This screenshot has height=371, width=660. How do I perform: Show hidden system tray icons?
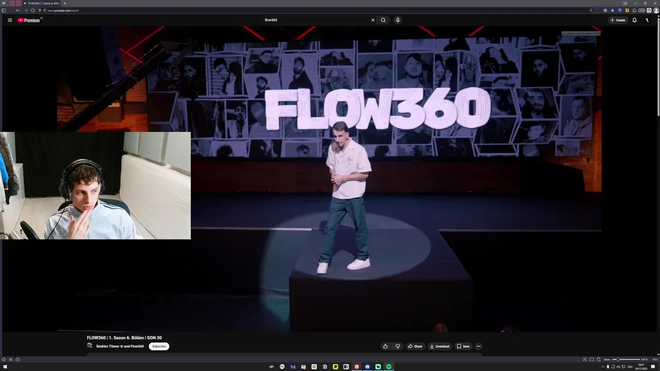point(603,366)
